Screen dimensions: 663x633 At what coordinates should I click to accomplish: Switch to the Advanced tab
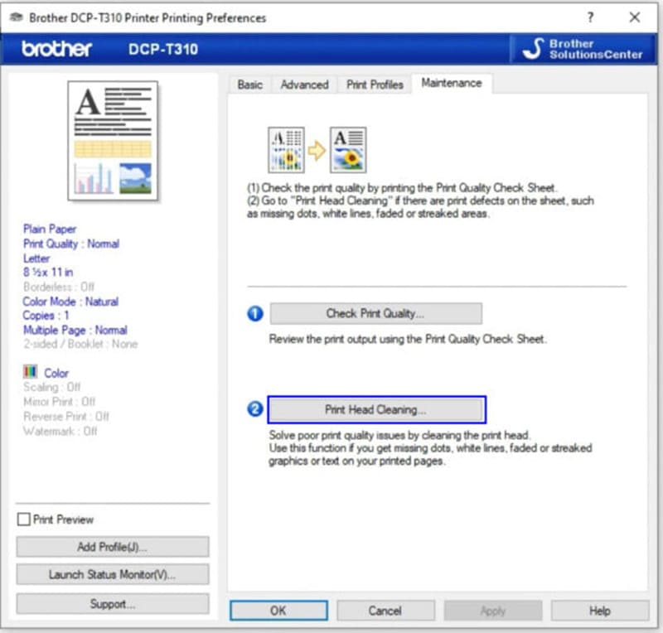304,85
